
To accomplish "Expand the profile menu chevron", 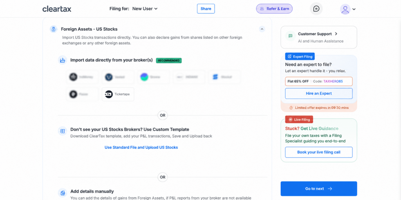I will pyautogui.click(x=354, y=9).
